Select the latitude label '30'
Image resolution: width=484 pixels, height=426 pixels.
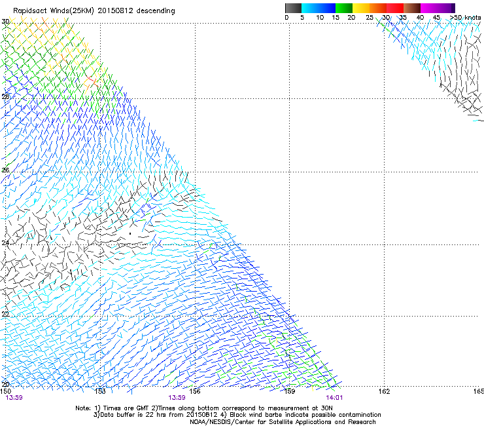[x=5, y=22]
